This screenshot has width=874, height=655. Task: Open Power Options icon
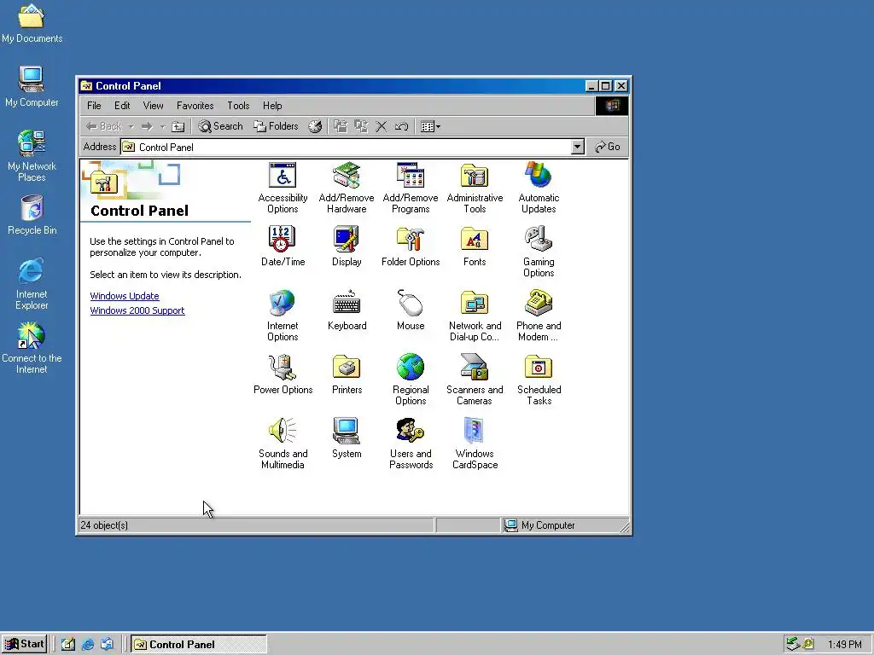click(283, 375)
